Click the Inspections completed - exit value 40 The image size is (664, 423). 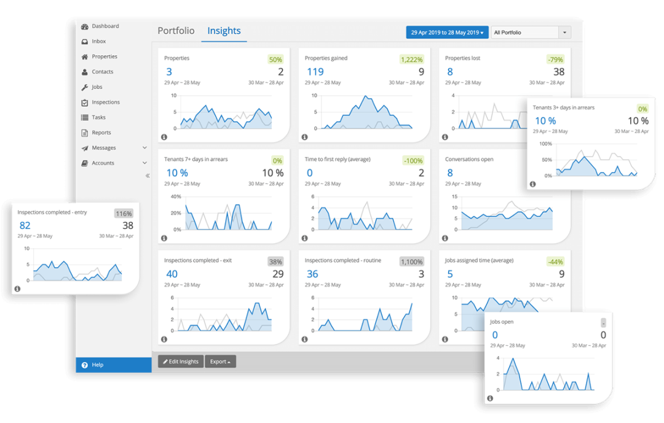[172, 274]
